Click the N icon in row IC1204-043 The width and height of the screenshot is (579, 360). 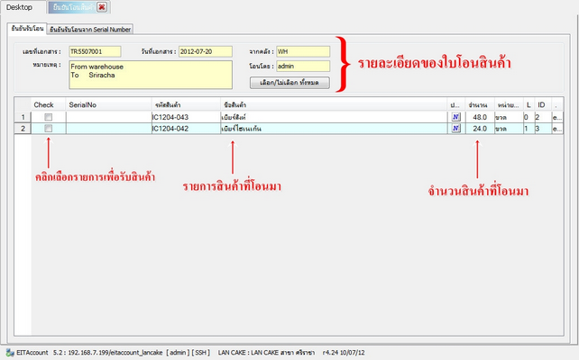(456, 117)
